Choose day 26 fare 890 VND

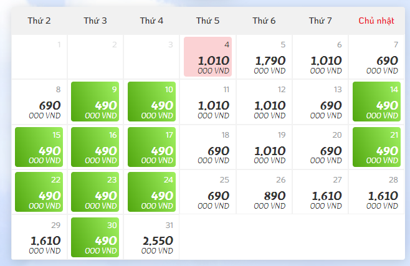pos(264,192)
